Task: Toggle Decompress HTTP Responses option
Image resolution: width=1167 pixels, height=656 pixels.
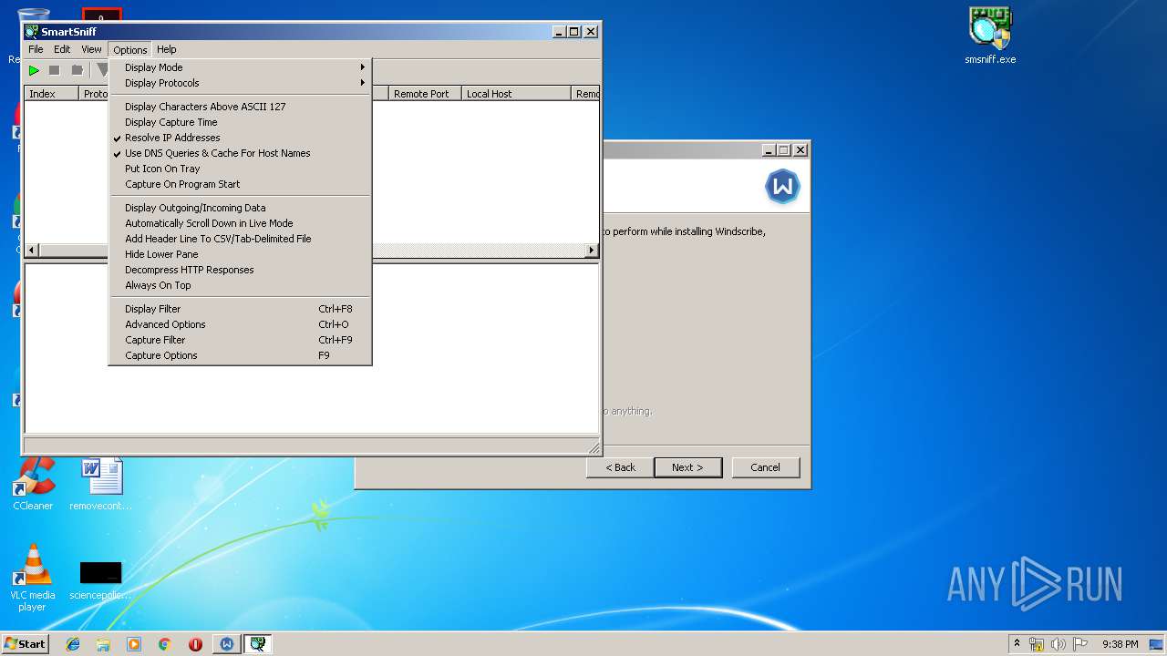Action: click(x=241, y=270)
